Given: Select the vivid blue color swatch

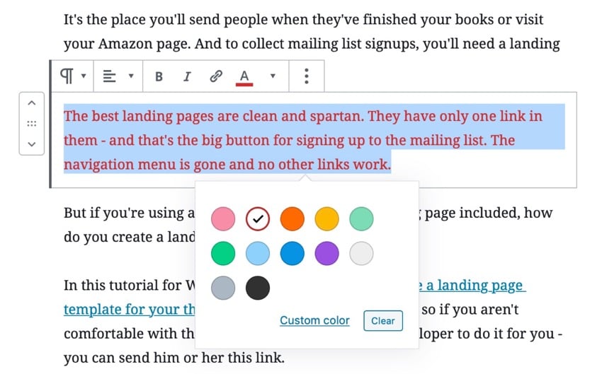Looking at the screenshot, I should pos(293,253).
